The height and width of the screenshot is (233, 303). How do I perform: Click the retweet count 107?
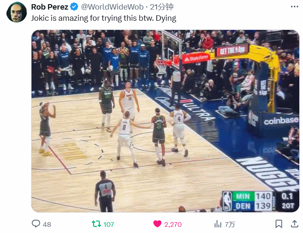pos(109,224)
